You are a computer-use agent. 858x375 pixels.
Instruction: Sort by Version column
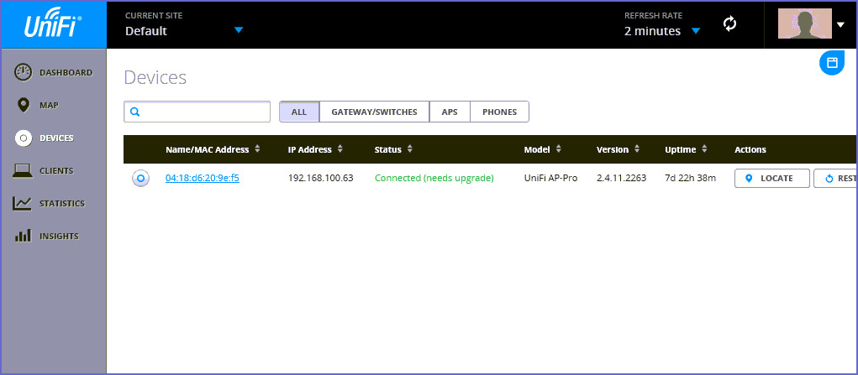[619, 149]
